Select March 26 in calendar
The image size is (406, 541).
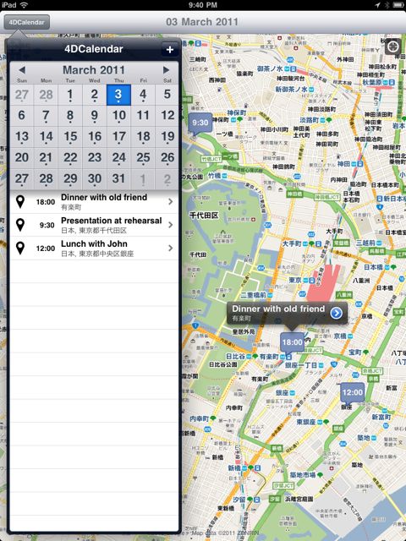(167, 158)
